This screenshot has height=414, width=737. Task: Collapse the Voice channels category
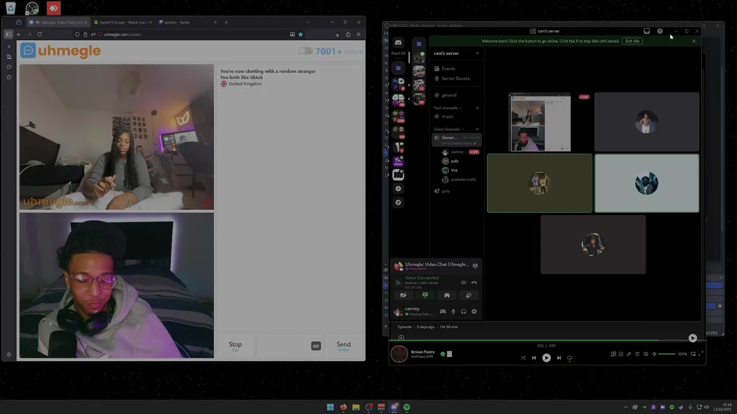448,129
